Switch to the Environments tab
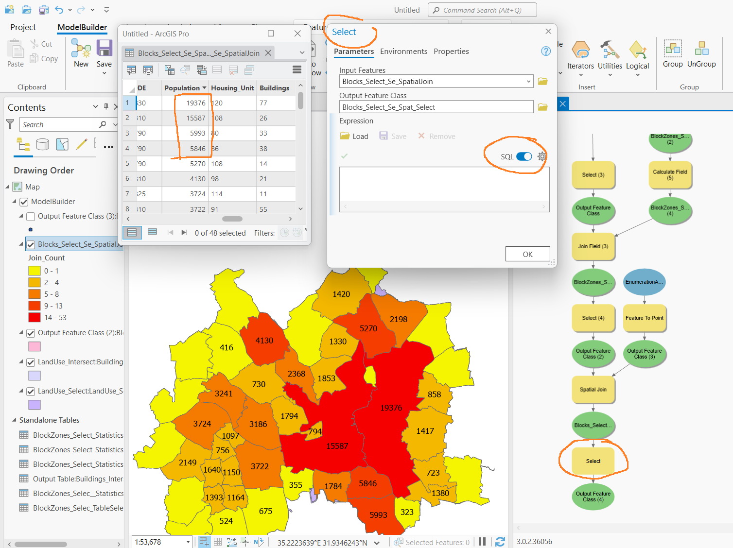The width and height of the screenshot is (733, 548). (x=403, y=51)
